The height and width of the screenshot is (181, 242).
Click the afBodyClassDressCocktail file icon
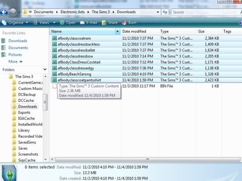click(x=54, y=62)
